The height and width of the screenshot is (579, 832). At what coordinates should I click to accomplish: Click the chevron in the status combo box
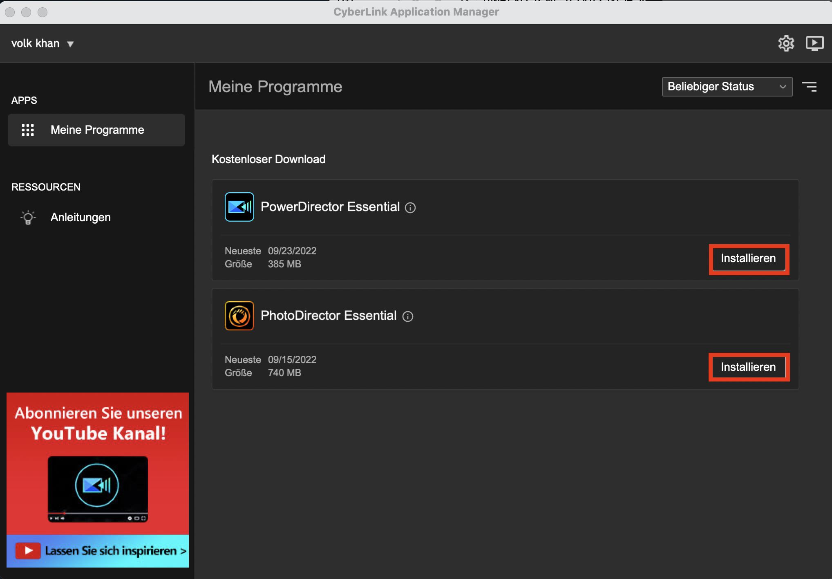click(x=783, y=87)
